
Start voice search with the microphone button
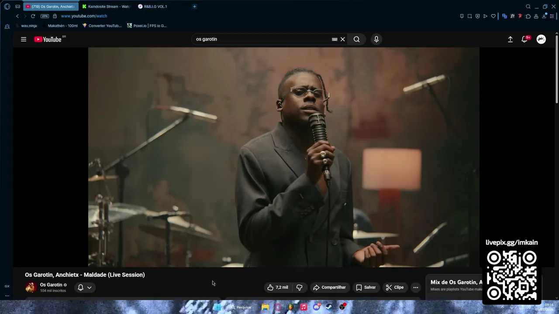click(x=376, y=39)
